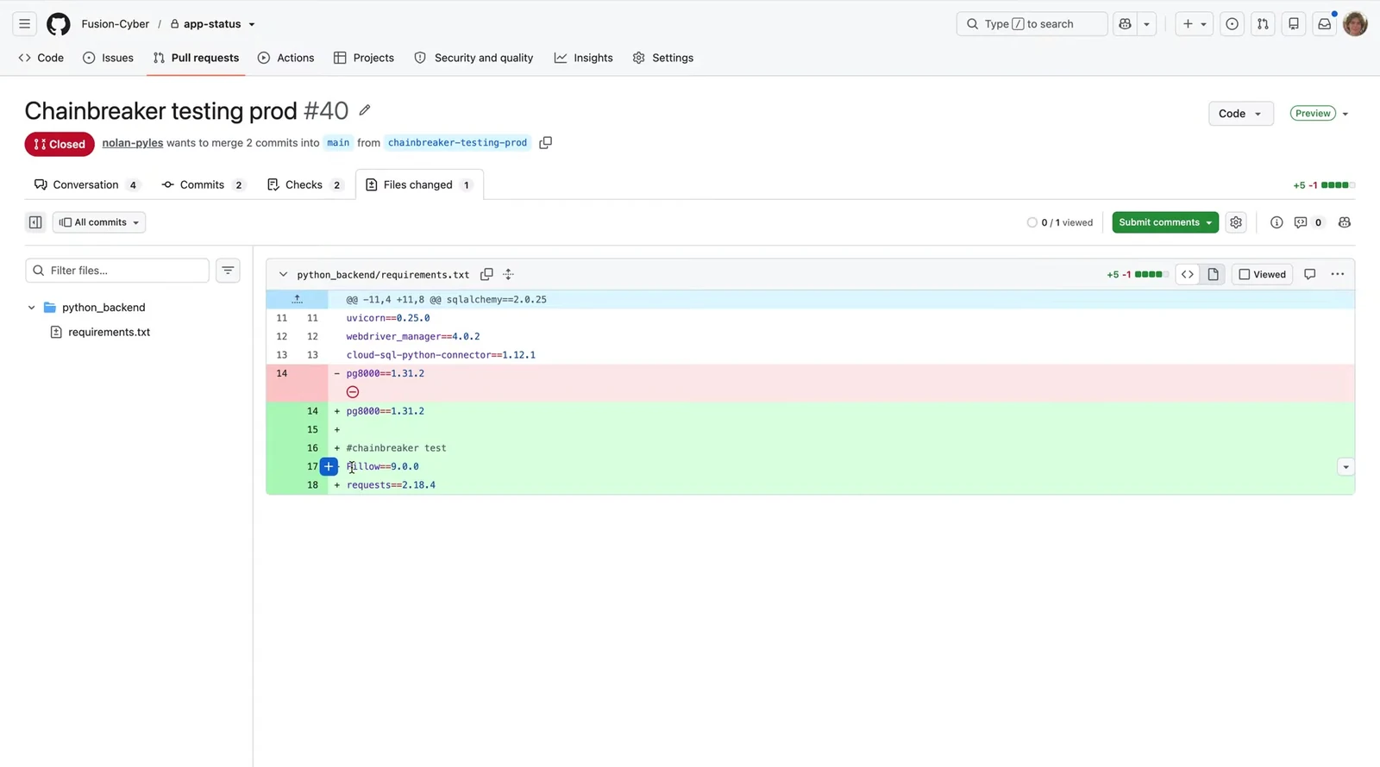The image size is (1380, 767).
Task: Open the dropdown arrow beside Preview
Action: pos(1345,114)
